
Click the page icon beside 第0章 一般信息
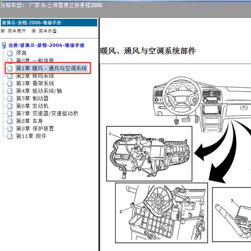[10, 60]
